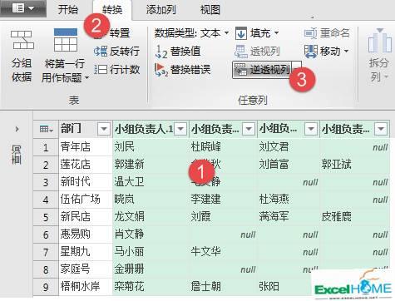Click the 替换错误 replace errors icon
This screenshot has height=301, width=395.
(161, 70)
